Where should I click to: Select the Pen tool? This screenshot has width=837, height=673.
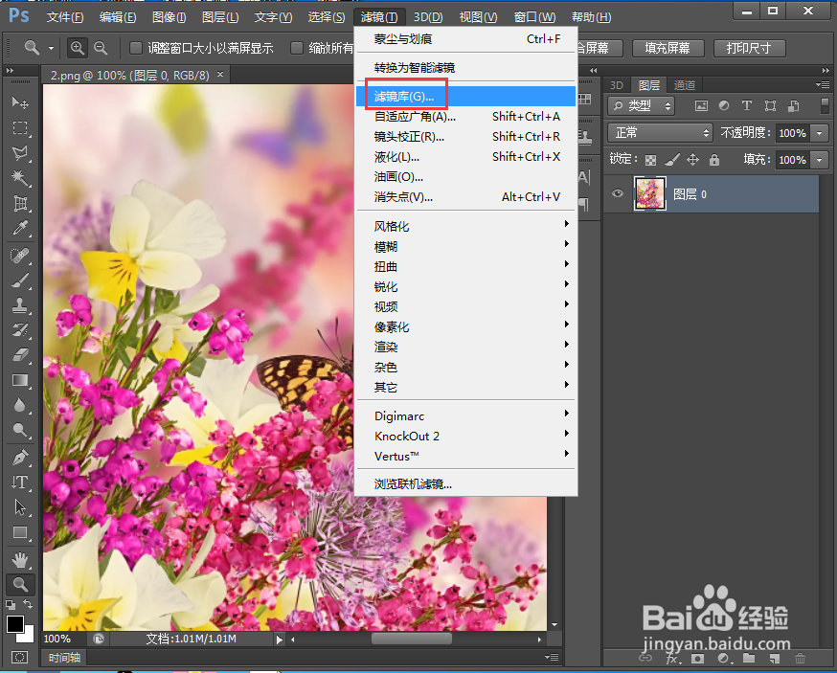20,458
